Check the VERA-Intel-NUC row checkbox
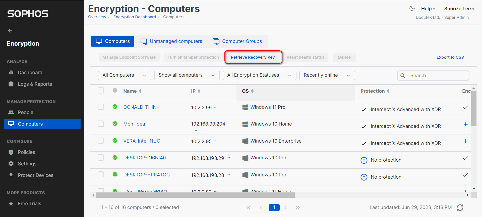The width and height of the screenshot is (482, 217). click(x=101, y=141)
